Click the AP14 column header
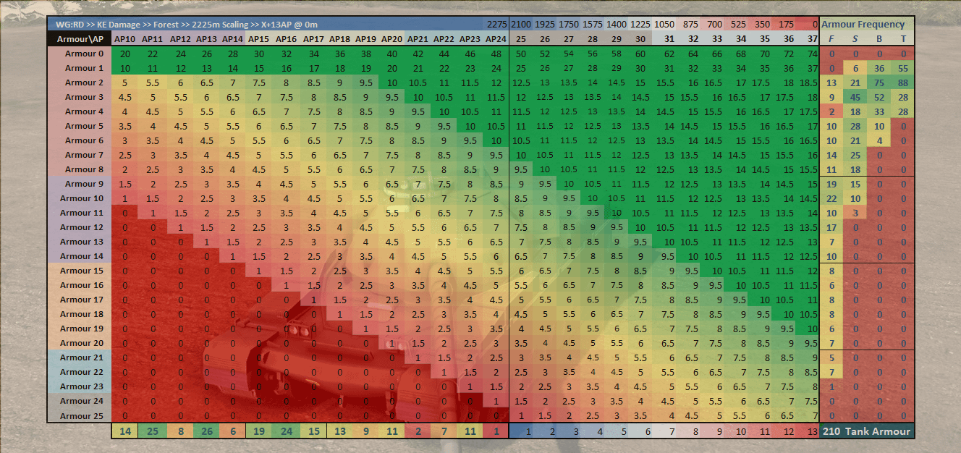Viewport: 961px width, 453px height. [x=232, y=38]
